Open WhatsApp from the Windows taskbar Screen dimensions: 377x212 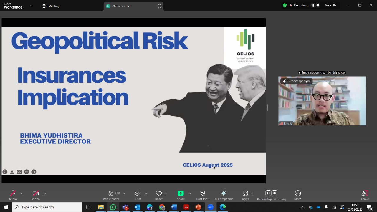tap(113, 207)
